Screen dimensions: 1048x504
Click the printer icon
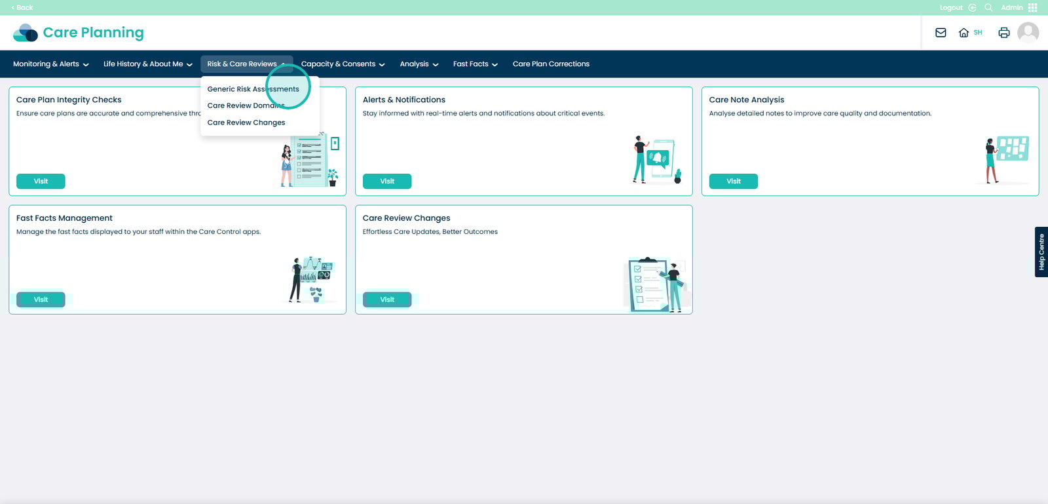(1003, 33)
